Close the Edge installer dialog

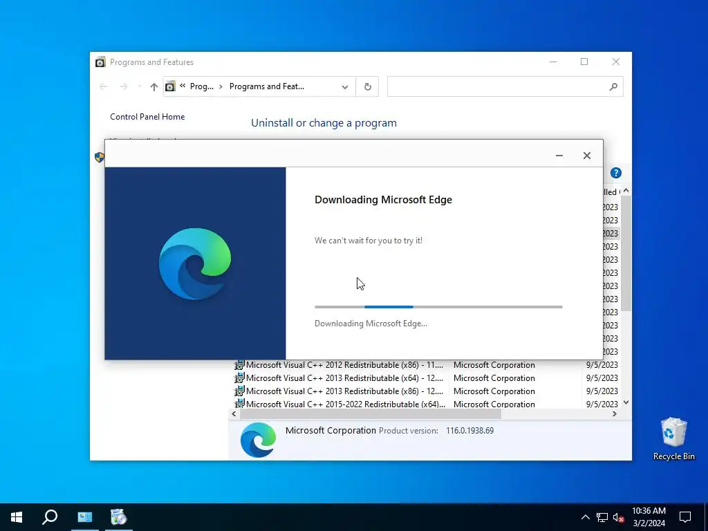(x=586, y=156)
